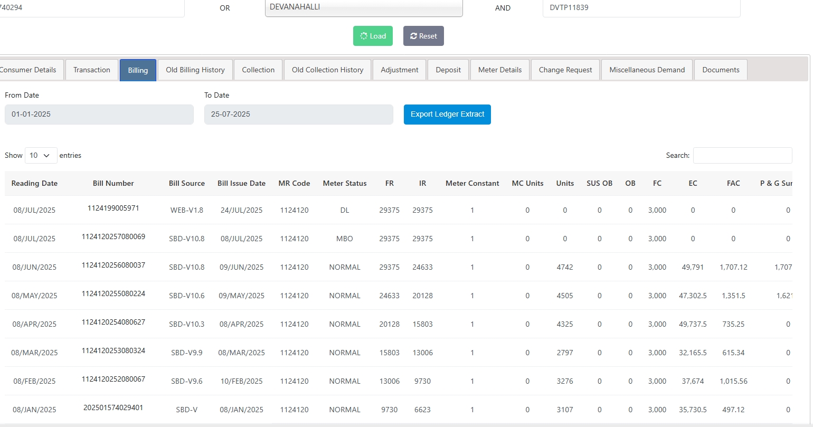
Task: Click the DL meter status cell
Action: click(x=345, y=210)
